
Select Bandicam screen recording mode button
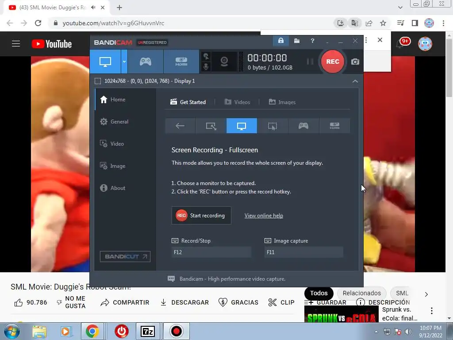coord(105,62)
